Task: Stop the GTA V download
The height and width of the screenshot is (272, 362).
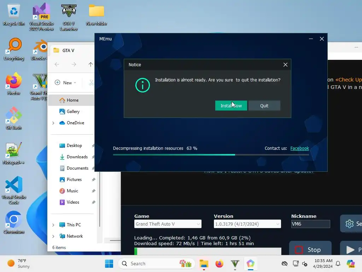Action: [310, 248]
